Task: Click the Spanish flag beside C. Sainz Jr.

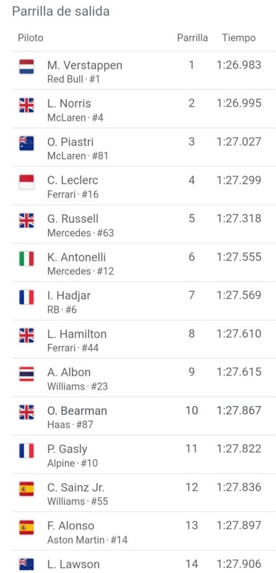Action: coord(26,489)
